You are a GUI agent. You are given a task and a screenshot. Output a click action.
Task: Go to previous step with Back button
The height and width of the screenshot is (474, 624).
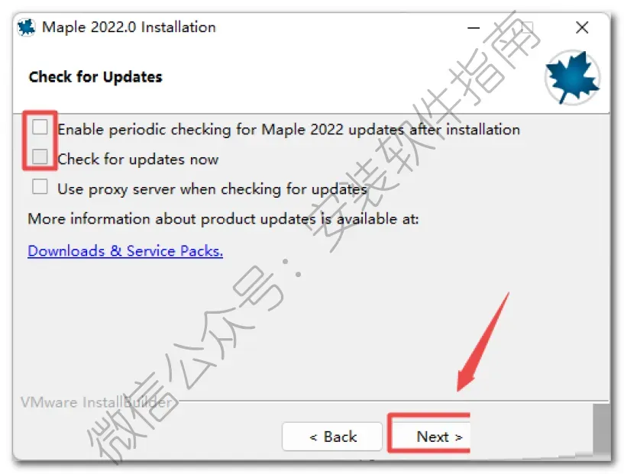[x=332, y=437]
